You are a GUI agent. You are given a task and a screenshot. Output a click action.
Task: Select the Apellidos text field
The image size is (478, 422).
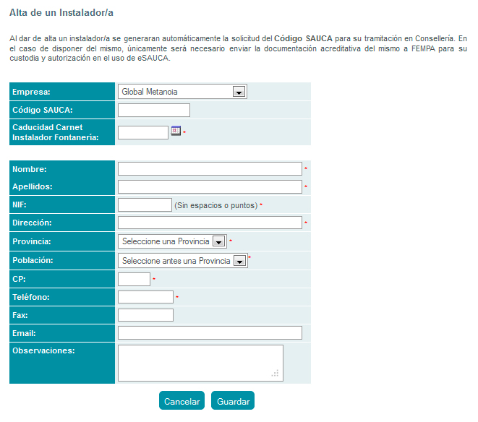click(210, 186)
